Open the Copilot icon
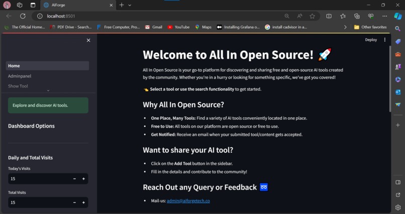The image size is (405, 214). tap(398, 16)
